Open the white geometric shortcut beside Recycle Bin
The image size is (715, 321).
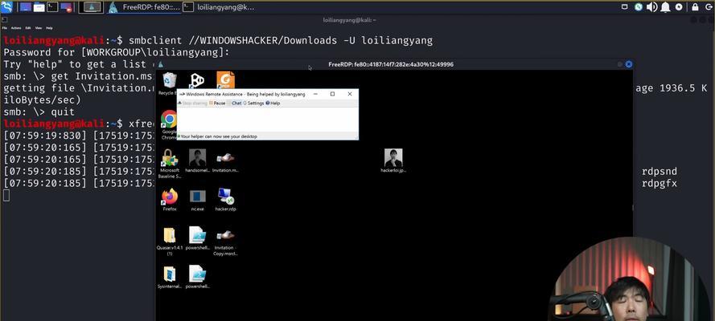click(x=197, y=80)
